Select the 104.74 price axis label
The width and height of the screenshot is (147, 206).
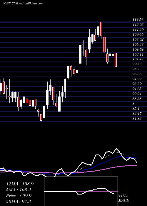point(138,49)
